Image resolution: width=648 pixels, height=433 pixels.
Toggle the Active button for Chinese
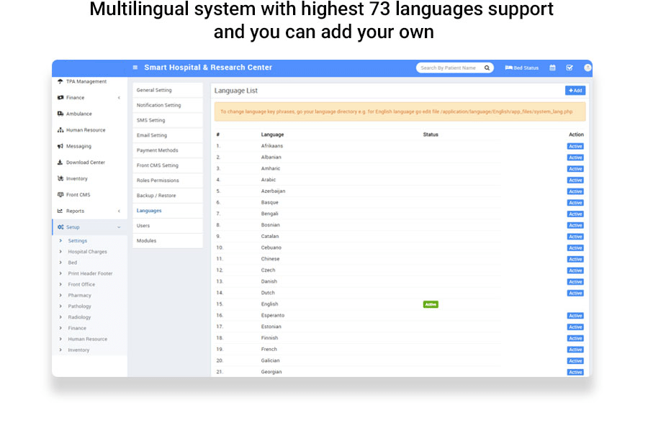(x=575, y=259)
